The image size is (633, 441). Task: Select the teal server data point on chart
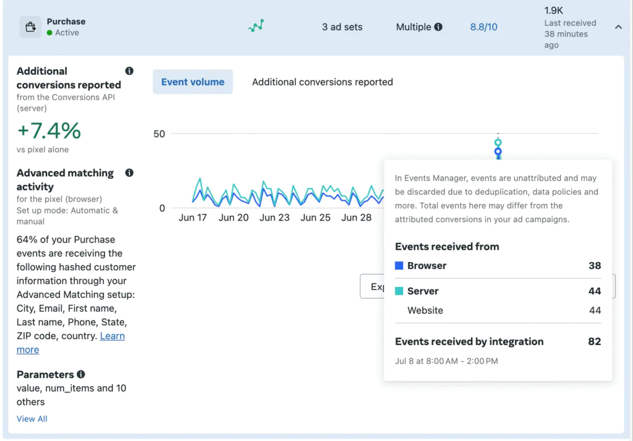click(x=498, y=142)
